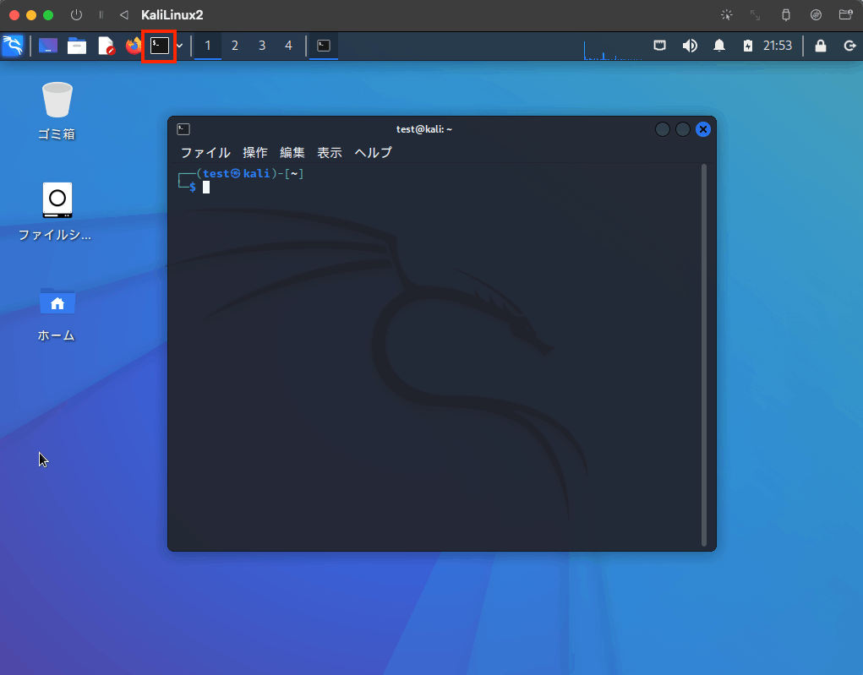Open the ファイル menu in terminal

(205, 152)
